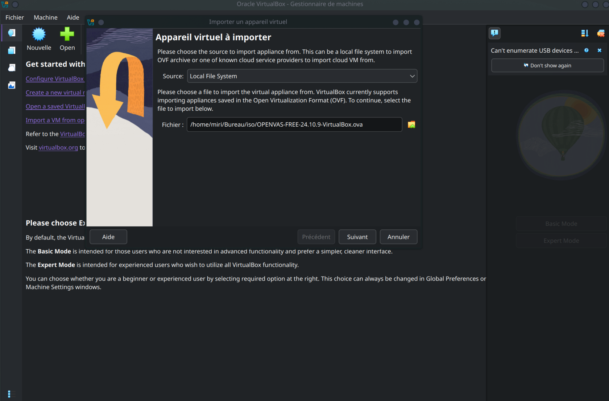Expand the Source dropdown Local File System
The height and width of the screenshot is (401, 609).
(302, 76)
